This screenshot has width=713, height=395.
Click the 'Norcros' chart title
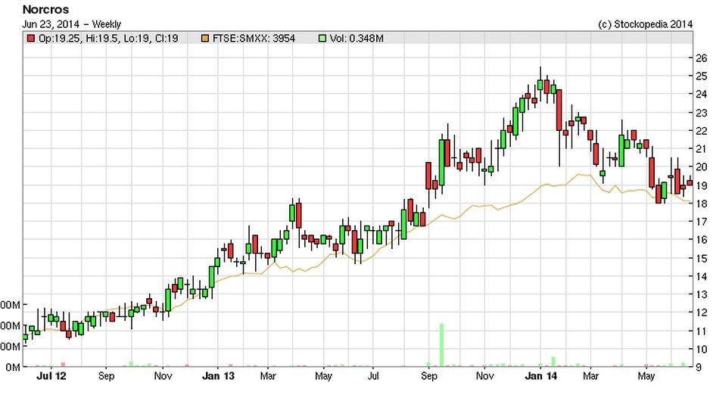pos(45,9)
